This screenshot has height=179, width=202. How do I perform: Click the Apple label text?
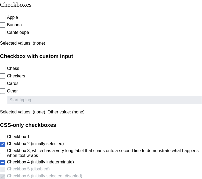point(12,17)
